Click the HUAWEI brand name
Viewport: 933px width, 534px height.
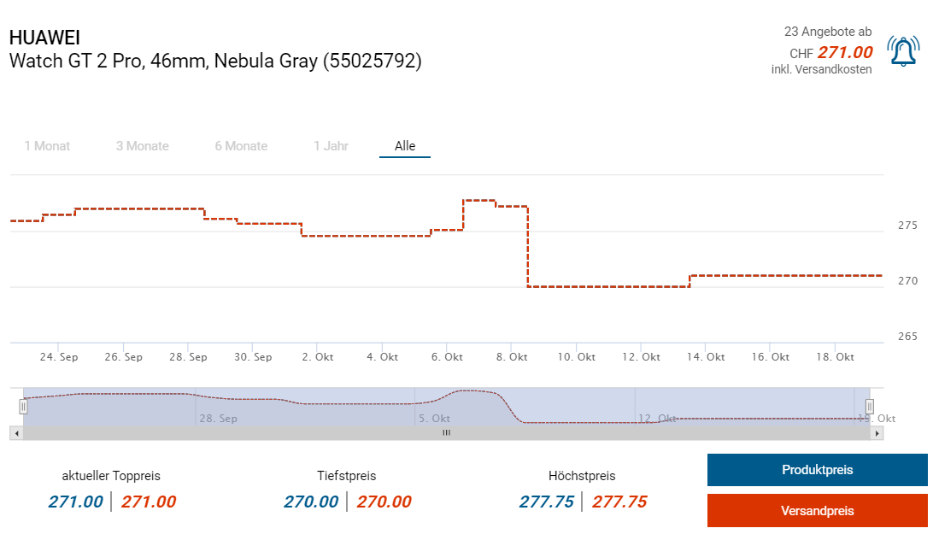44,38
